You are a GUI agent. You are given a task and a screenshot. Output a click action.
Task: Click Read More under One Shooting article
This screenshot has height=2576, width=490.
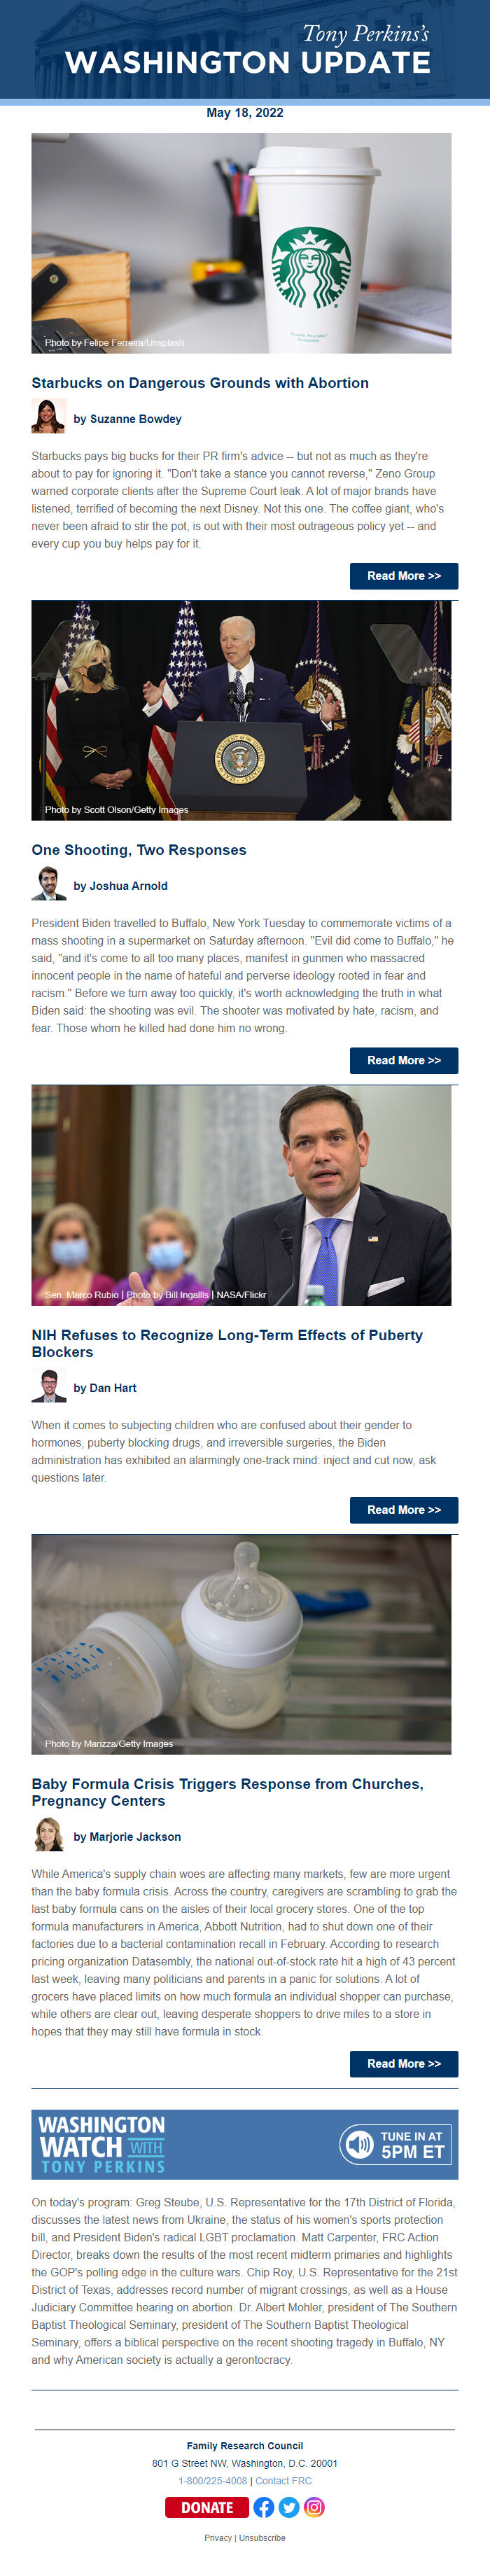point(404,1060)
